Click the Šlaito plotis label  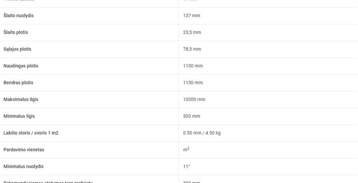[x=15, y=32]
